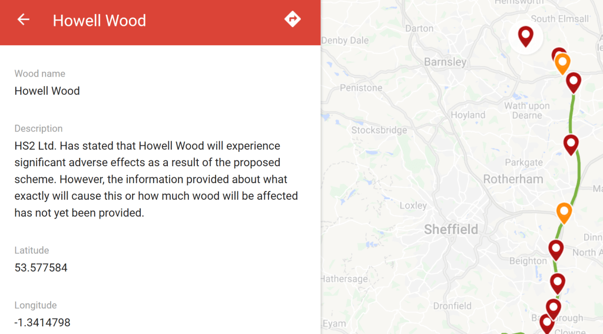Click the Stocksbridge label on the map
The height and width of the screenshot is (334, 603).
(x=379, y=130)
